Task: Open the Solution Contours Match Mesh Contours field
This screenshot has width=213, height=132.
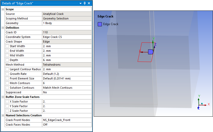Action: tap(67, 88)
